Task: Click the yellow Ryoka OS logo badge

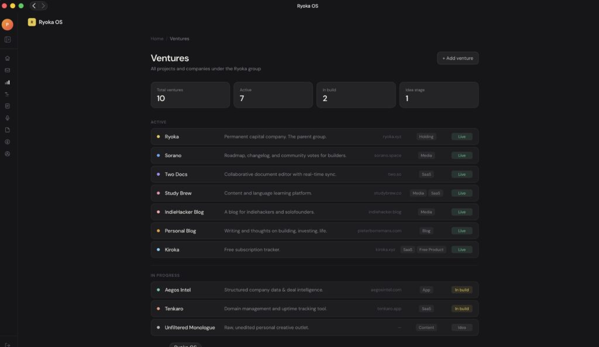Action: (32, 22)
